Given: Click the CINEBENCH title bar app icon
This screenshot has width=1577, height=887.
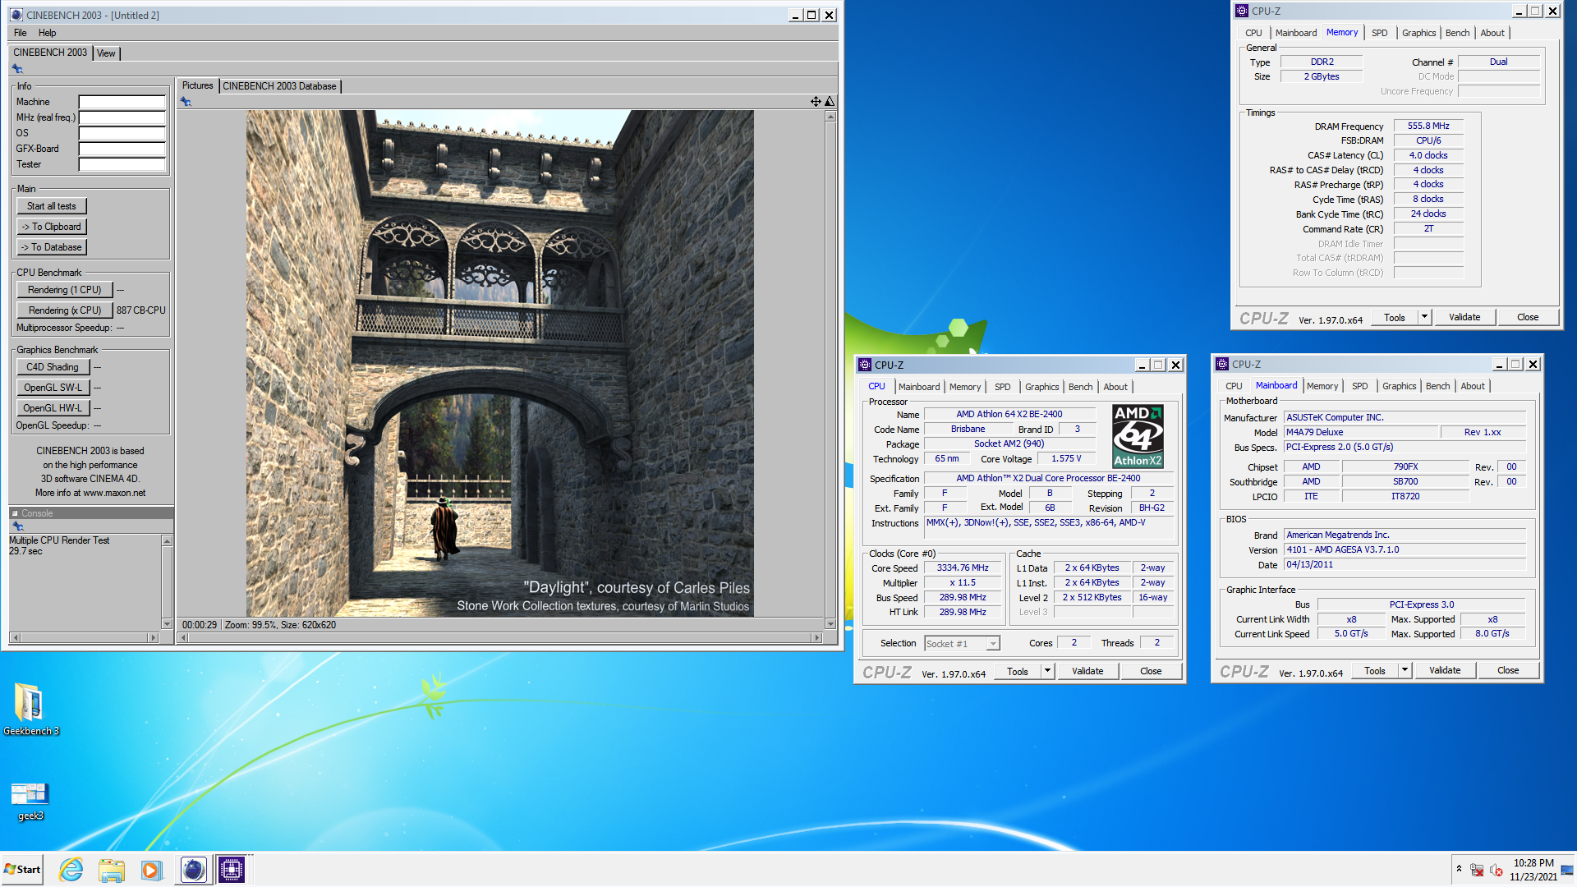Looking at the screenshot, I should coord(16,15).
